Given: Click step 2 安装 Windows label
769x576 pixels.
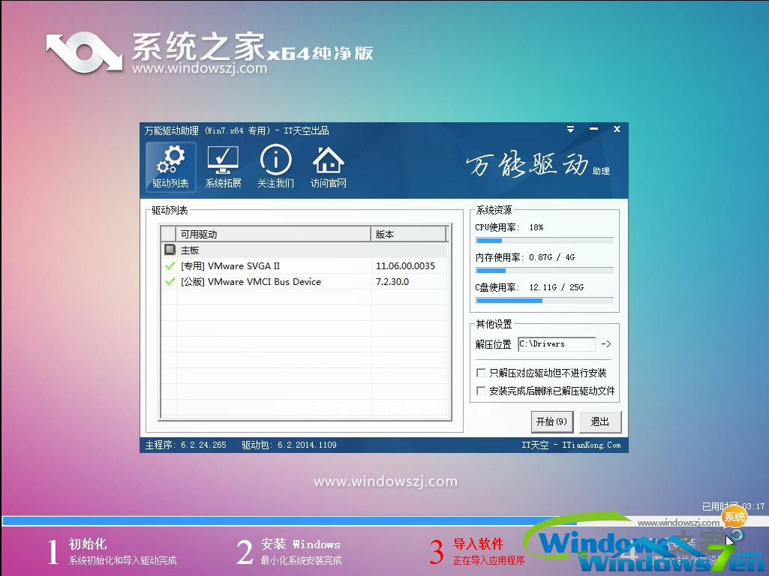Looking at the screenshot, I should (x=300, y=544).
